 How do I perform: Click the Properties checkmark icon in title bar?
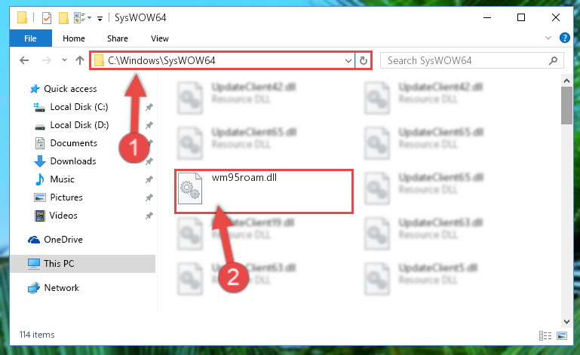point(47,18)
